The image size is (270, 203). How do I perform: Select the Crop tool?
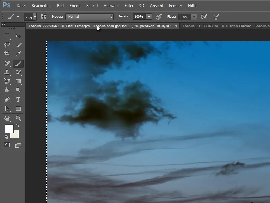[x=7, y=54]
